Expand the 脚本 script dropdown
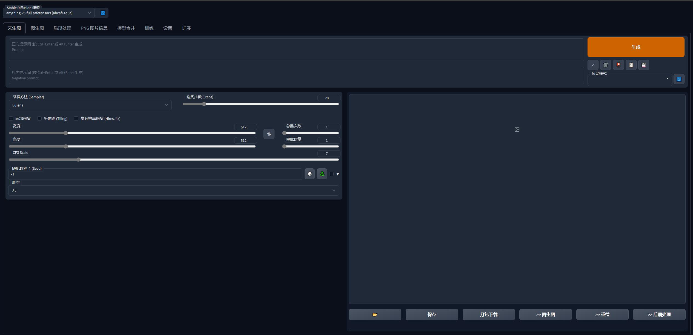The width and height of the screenshot is (693, 335). [x=173, y=190]
